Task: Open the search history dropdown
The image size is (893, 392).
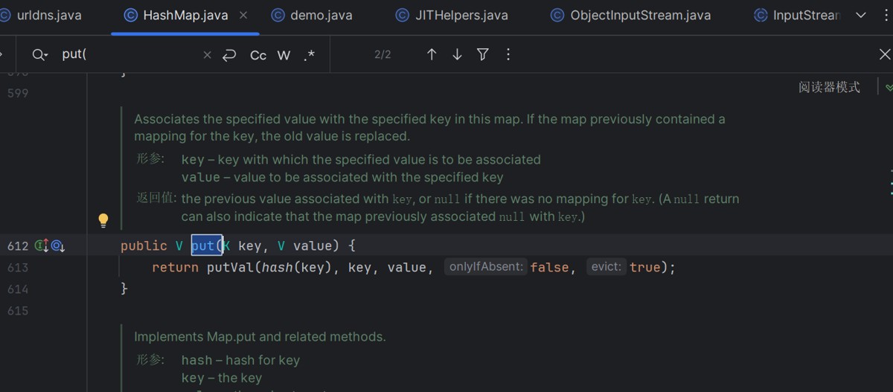Action: pyautogui.click(x=40, y=55)
